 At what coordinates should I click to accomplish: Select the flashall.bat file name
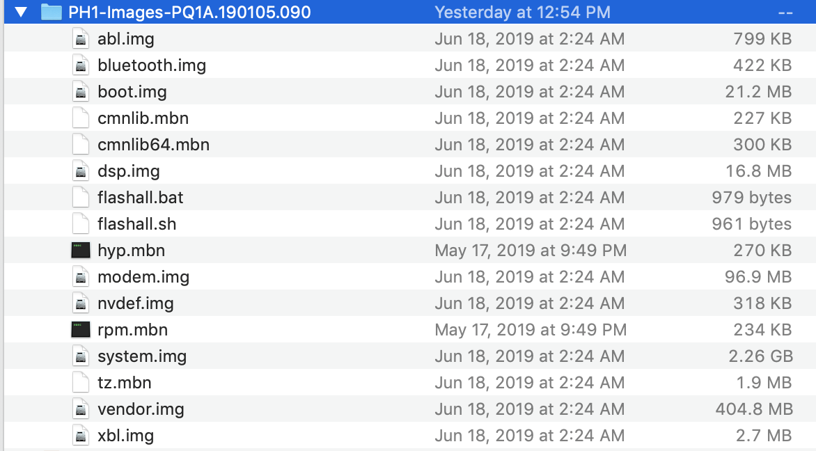pyautogui.click(x=141, y=198)
